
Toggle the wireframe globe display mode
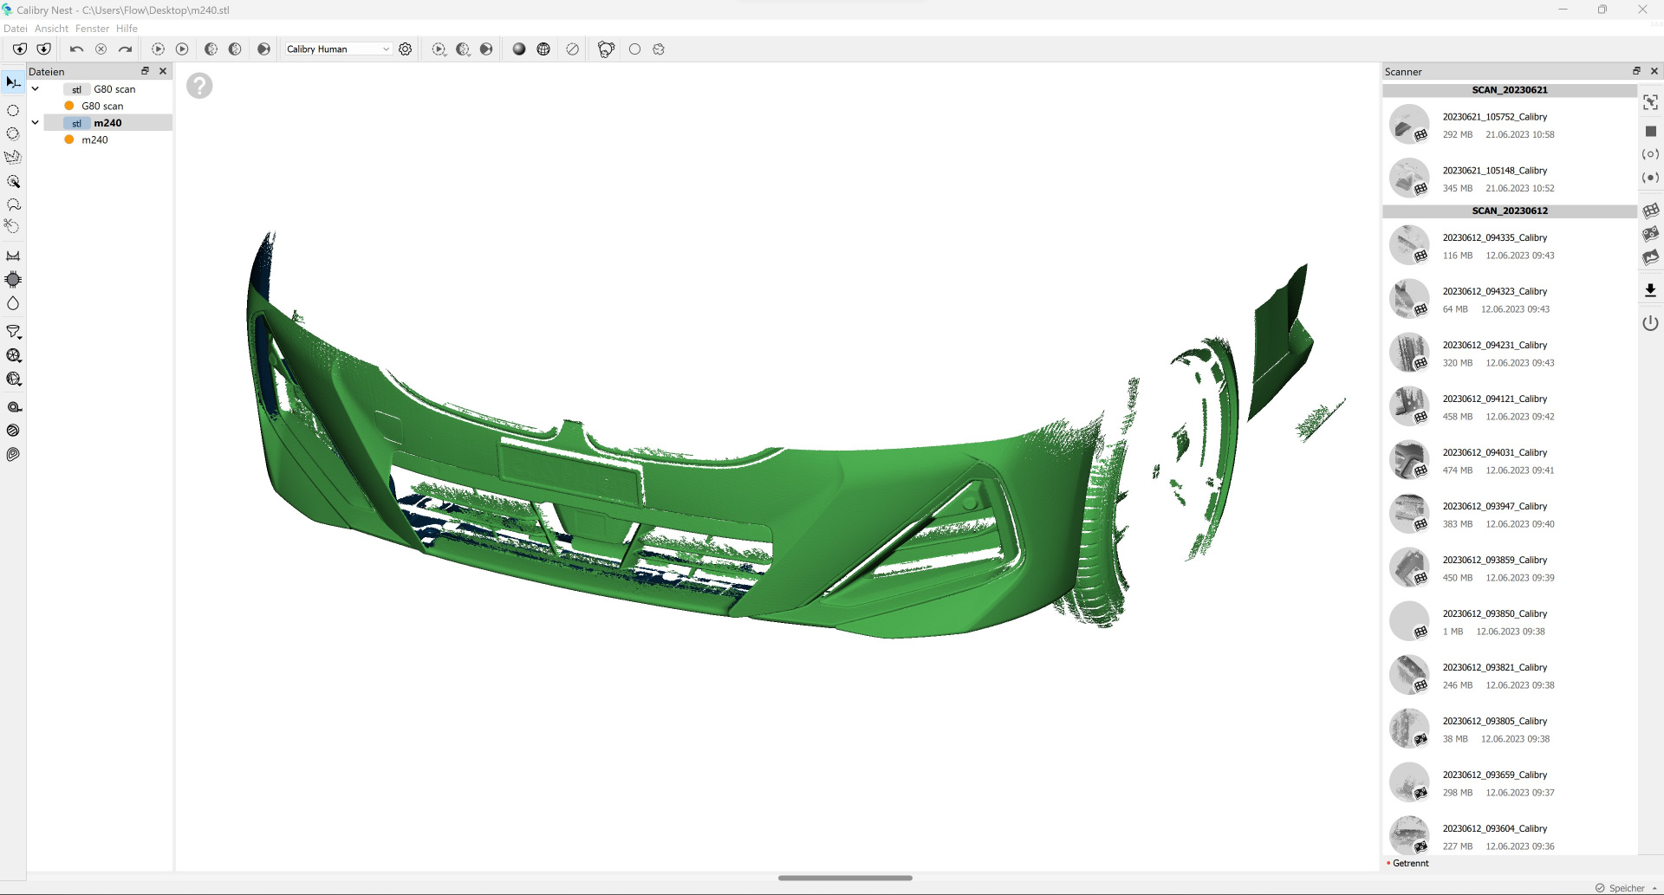[543, 49]
